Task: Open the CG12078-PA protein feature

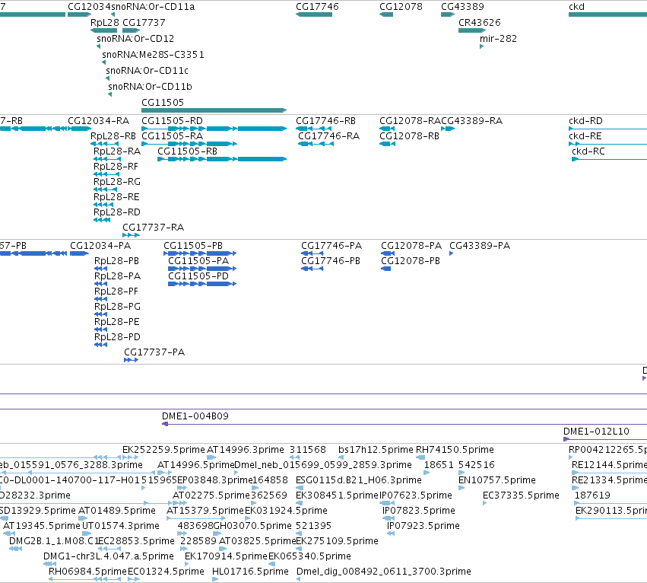Action: click(388, 253)
